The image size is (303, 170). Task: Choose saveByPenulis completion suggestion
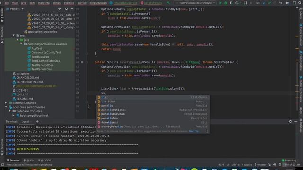(x=153, y=127)
